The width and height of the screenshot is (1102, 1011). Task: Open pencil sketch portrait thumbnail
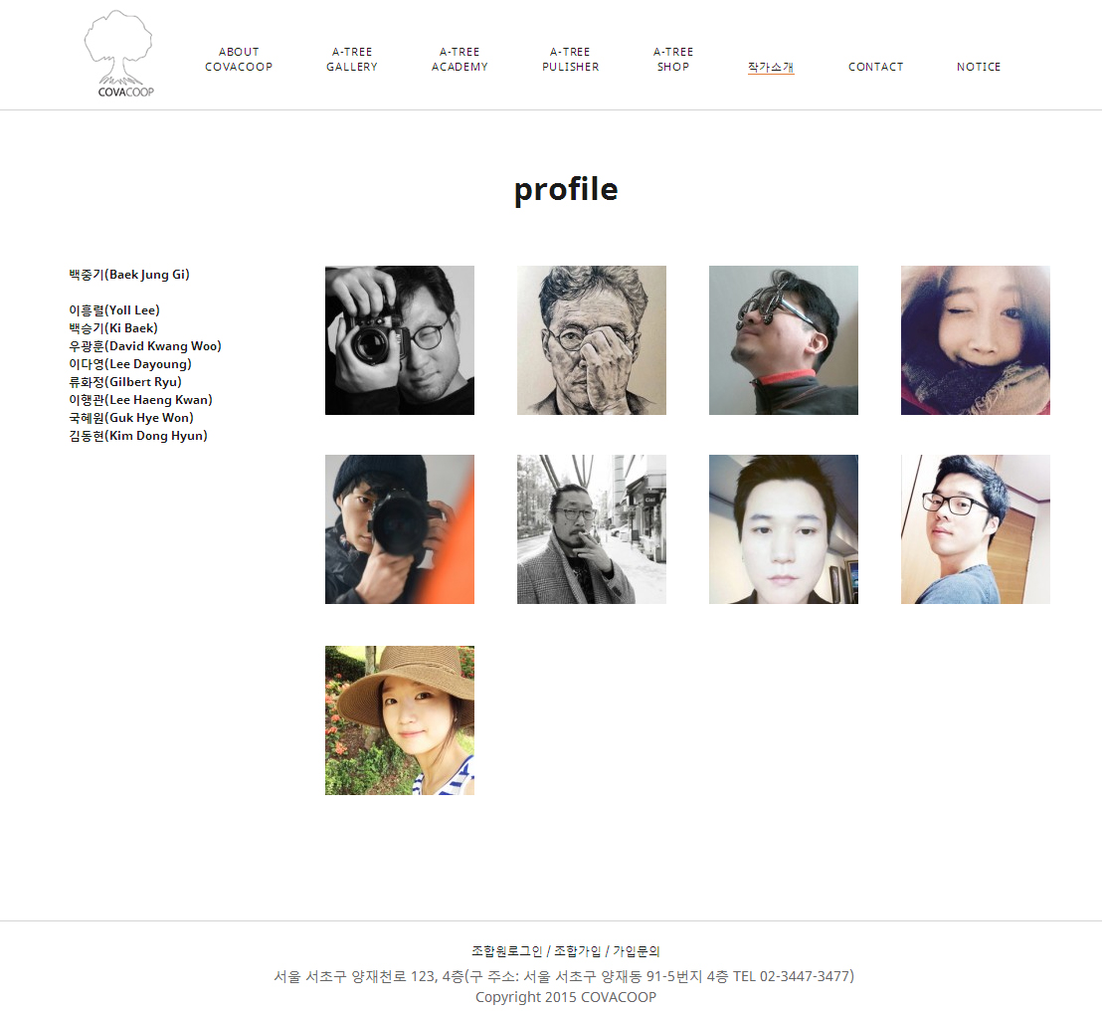coord(592,340)
